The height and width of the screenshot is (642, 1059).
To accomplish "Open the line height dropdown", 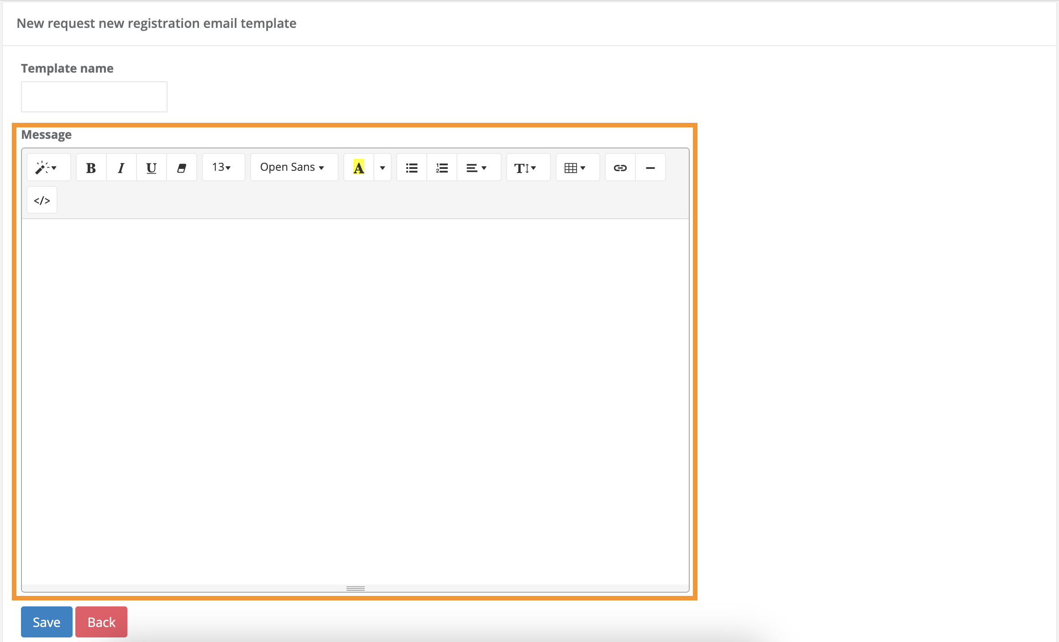I will click(x=527, y=167).
